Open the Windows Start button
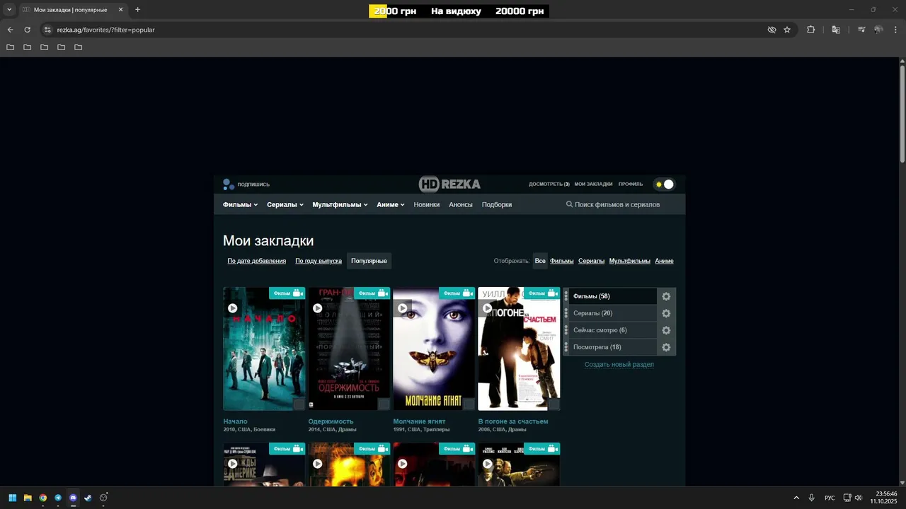The width and height of the screenshot is (906, 509). 12,498
